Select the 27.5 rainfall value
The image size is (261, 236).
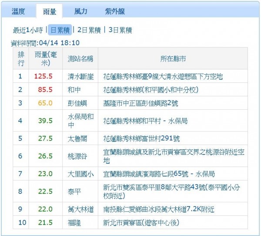[45, 138]
